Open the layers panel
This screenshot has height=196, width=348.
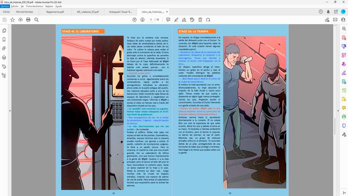pyautogui.click(x=4, y=58)
